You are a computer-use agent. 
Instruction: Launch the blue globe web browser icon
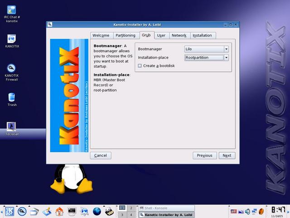pyautogui.click(x=97, y=211)
